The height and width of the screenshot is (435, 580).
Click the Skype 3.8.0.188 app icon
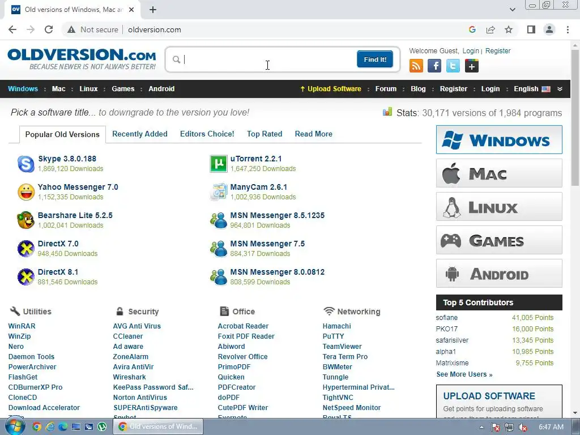26,164
